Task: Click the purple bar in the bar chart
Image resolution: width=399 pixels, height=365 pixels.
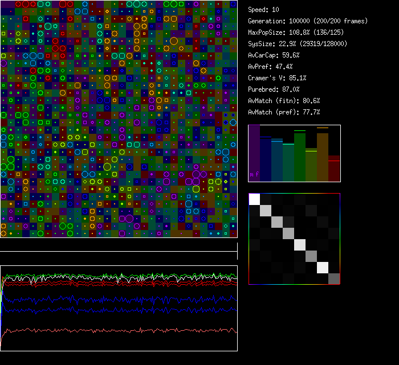Action: [254, 154]
